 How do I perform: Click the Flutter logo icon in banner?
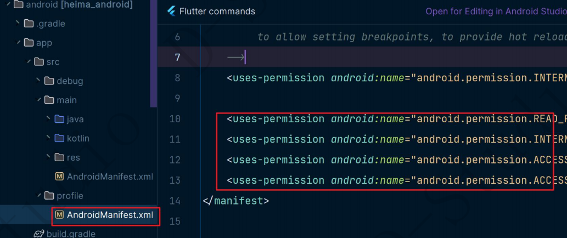click(171, 11)
